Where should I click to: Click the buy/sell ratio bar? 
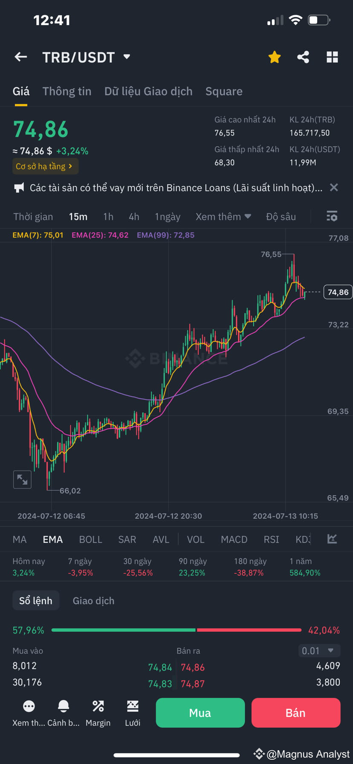(176, 630)
